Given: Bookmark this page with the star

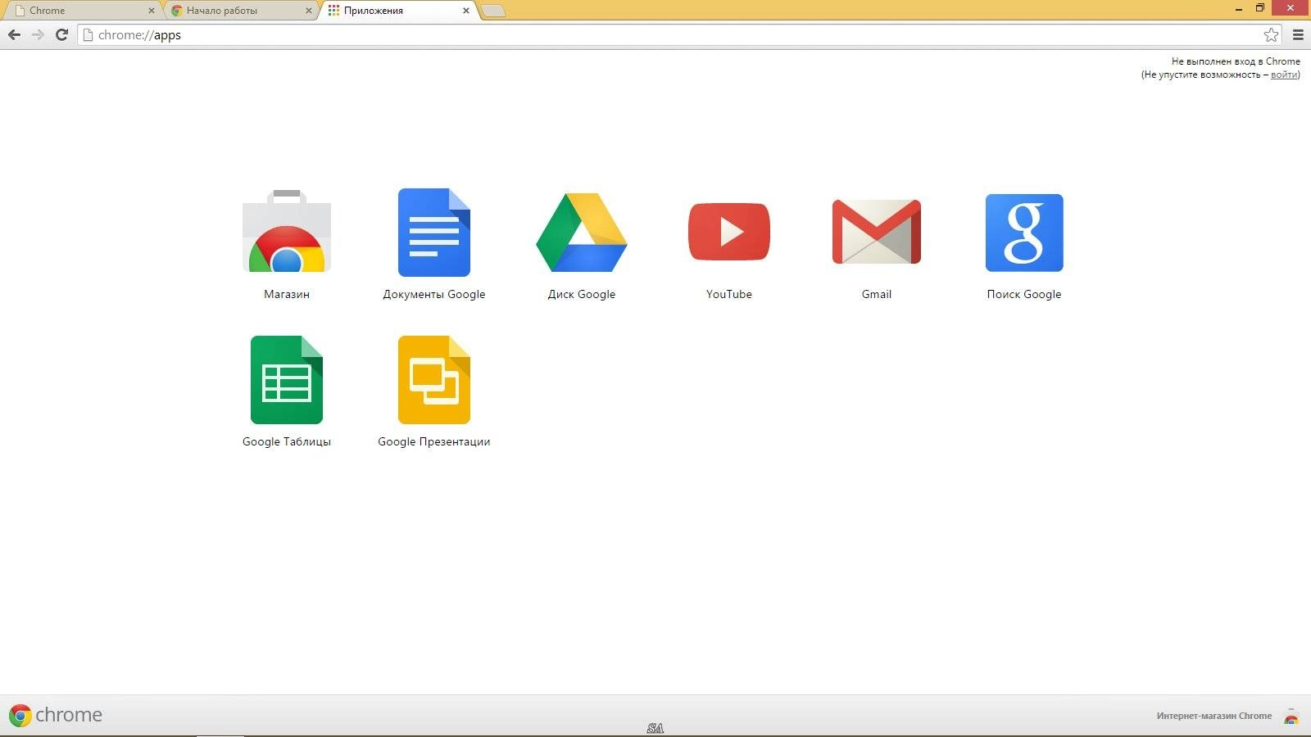Looking at the screenshot, I should (x=1271, y=34).
